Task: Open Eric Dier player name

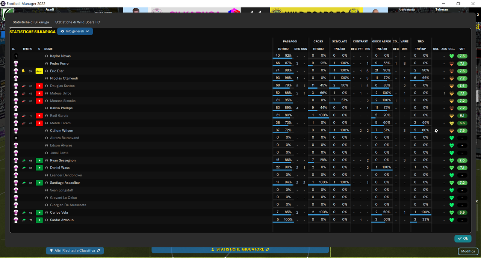Action: (57, 71)
